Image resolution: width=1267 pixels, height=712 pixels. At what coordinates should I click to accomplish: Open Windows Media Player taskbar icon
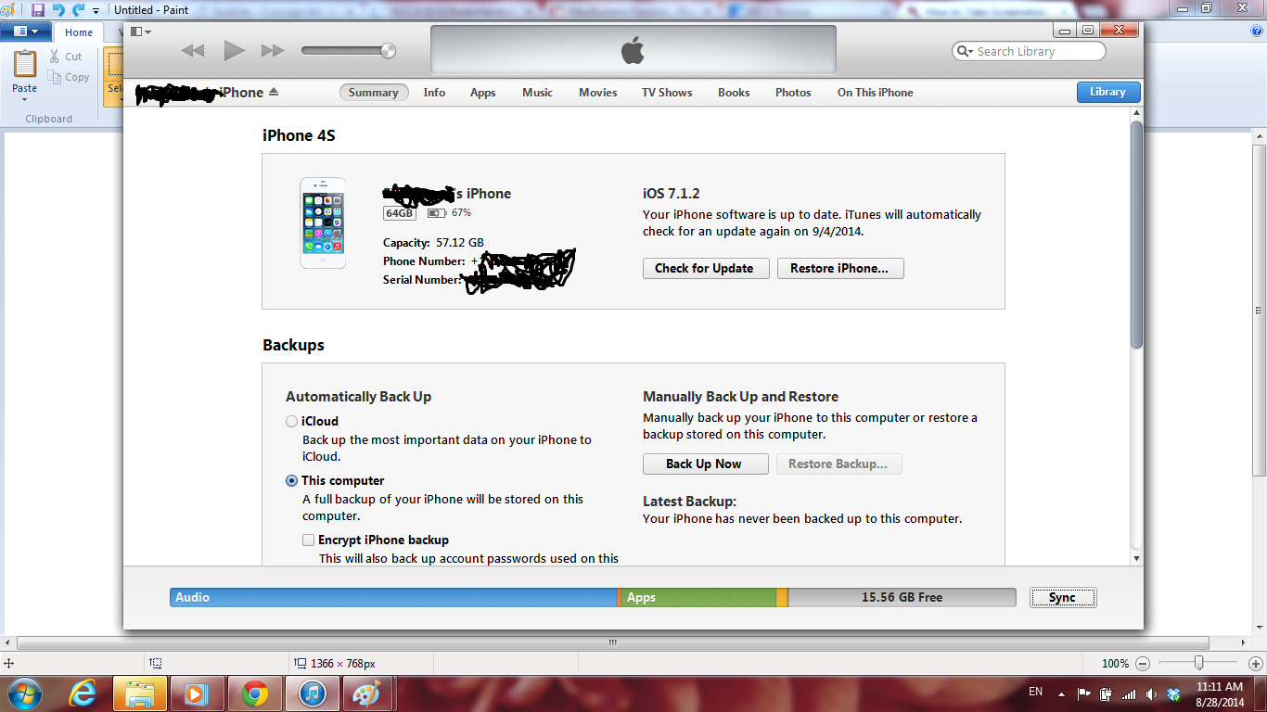pyautogui.click(x=197, y=693)
